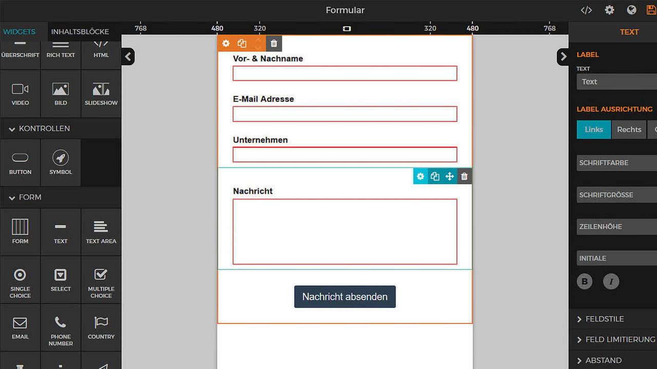Screen dimensions: 657x369
Task: Delete the Nachricht field via trash icon
Action: 464,176
